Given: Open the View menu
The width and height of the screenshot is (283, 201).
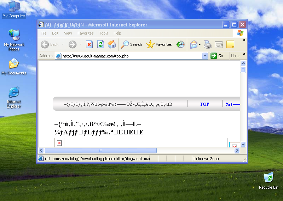Looking at the screenshot, I should [68, 33].
